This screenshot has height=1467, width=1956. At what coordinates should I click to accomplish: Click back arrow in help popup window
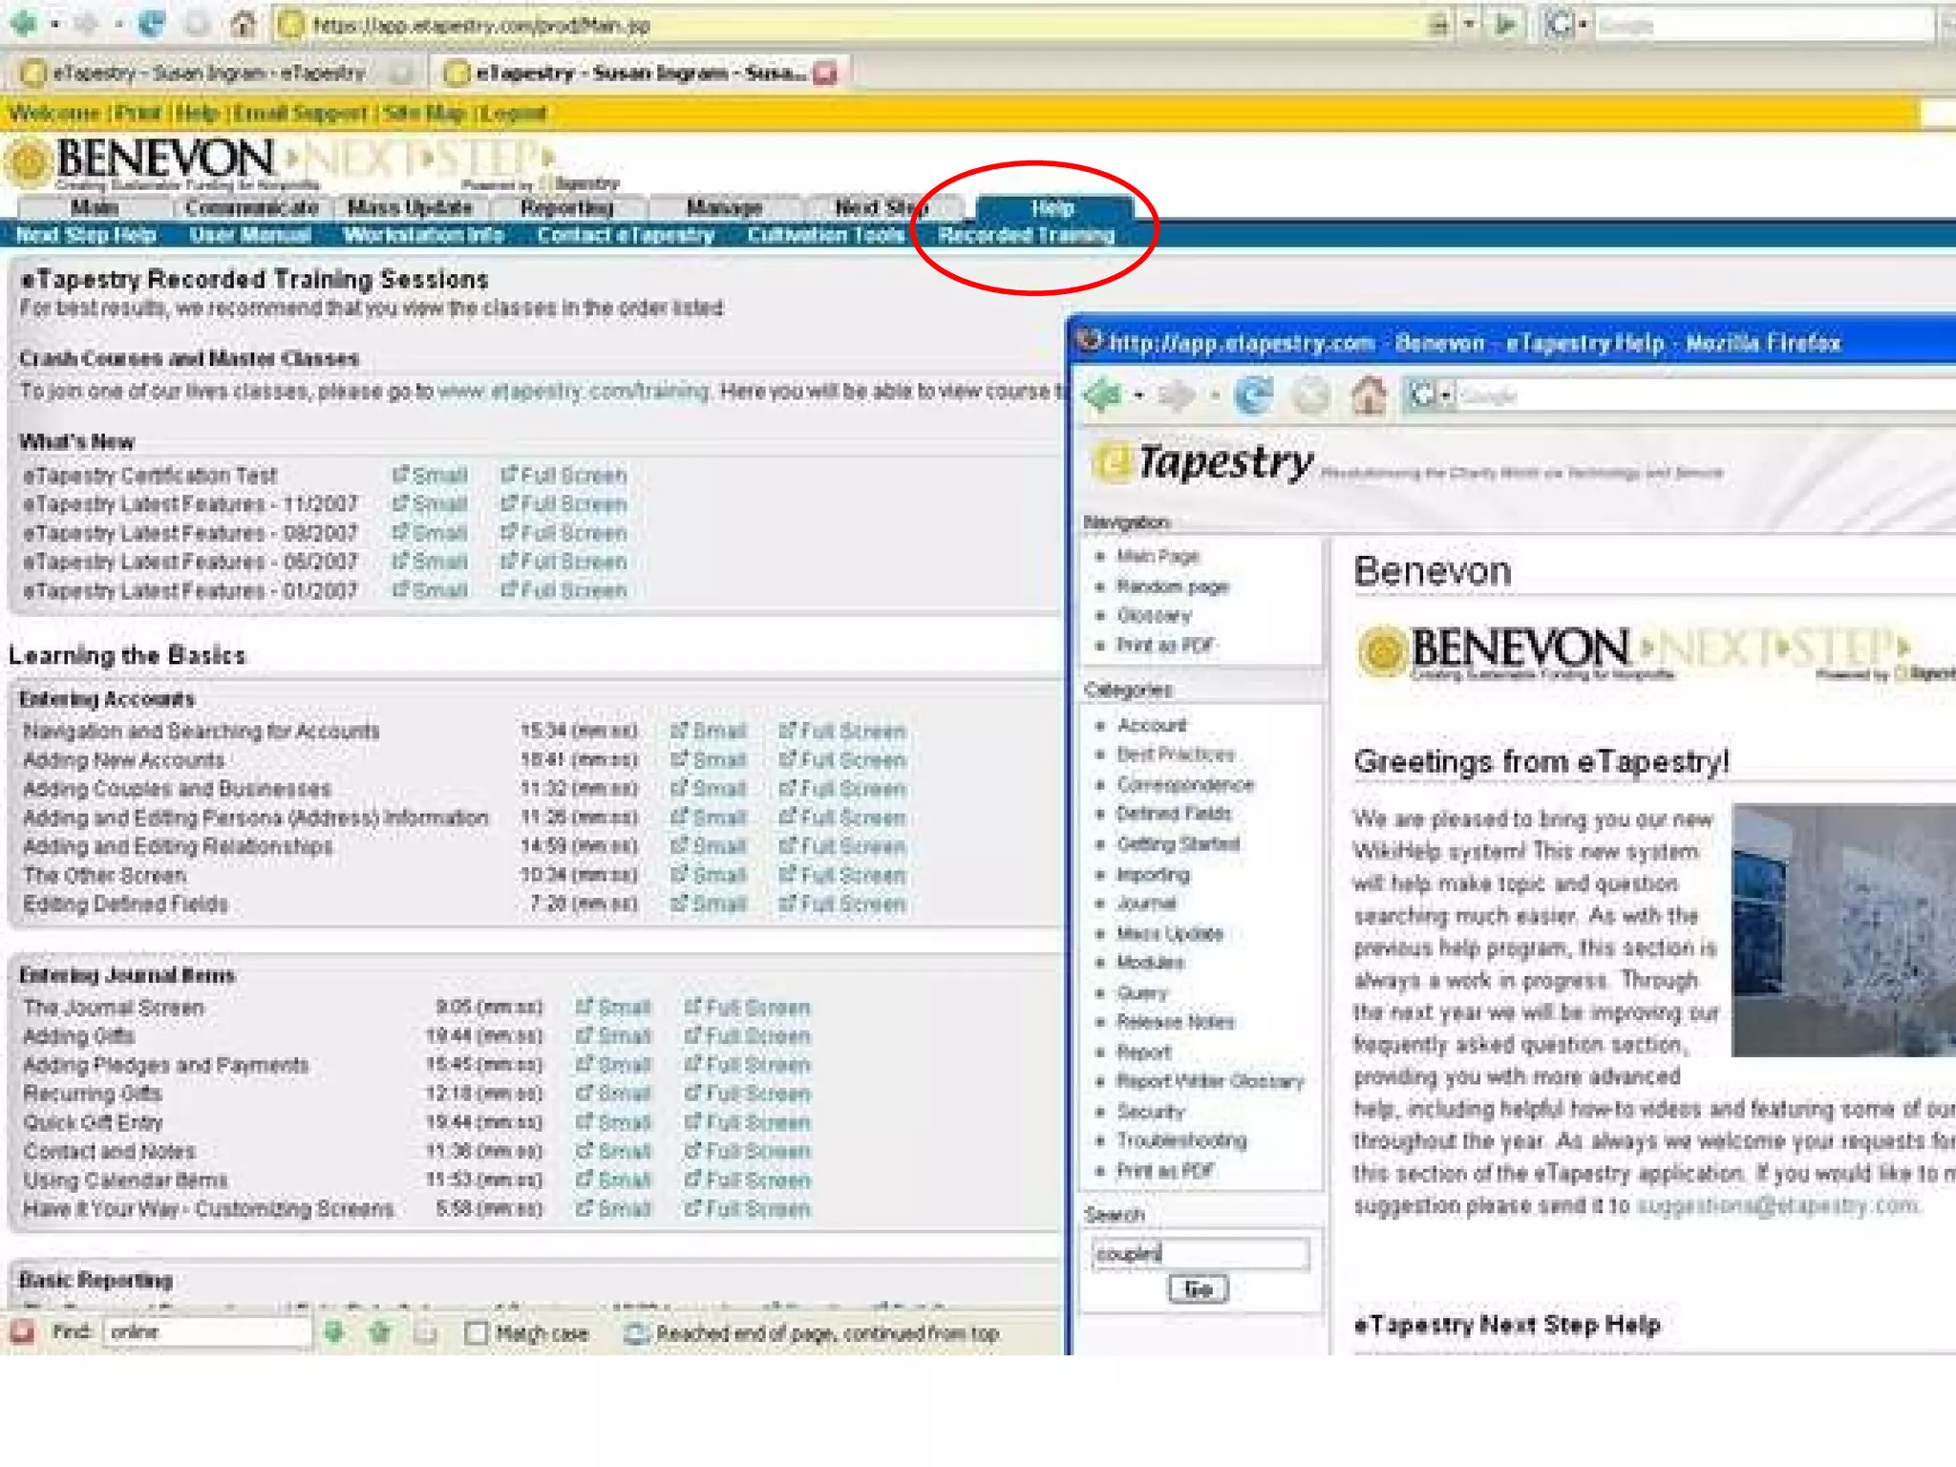[1104, 394]
